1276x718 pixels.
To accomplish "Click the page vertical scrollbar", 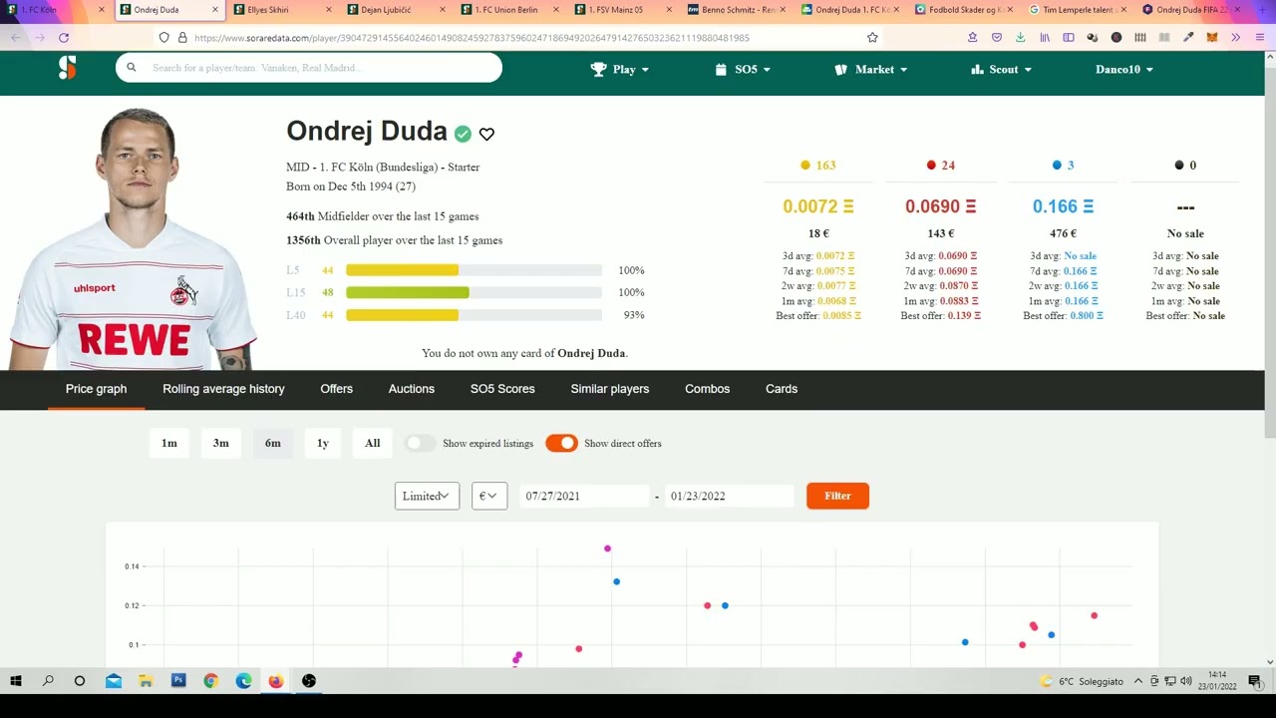I will (1270, 254).
